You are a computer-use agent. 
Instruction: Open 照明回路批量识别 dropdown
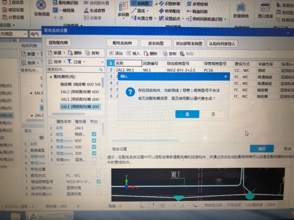pos(225,19)
